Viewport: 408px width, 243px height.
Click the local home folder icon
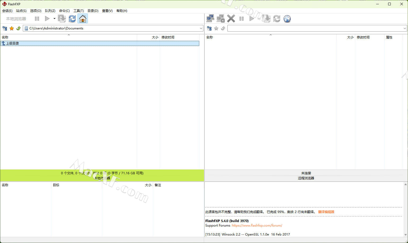point(83,19)
